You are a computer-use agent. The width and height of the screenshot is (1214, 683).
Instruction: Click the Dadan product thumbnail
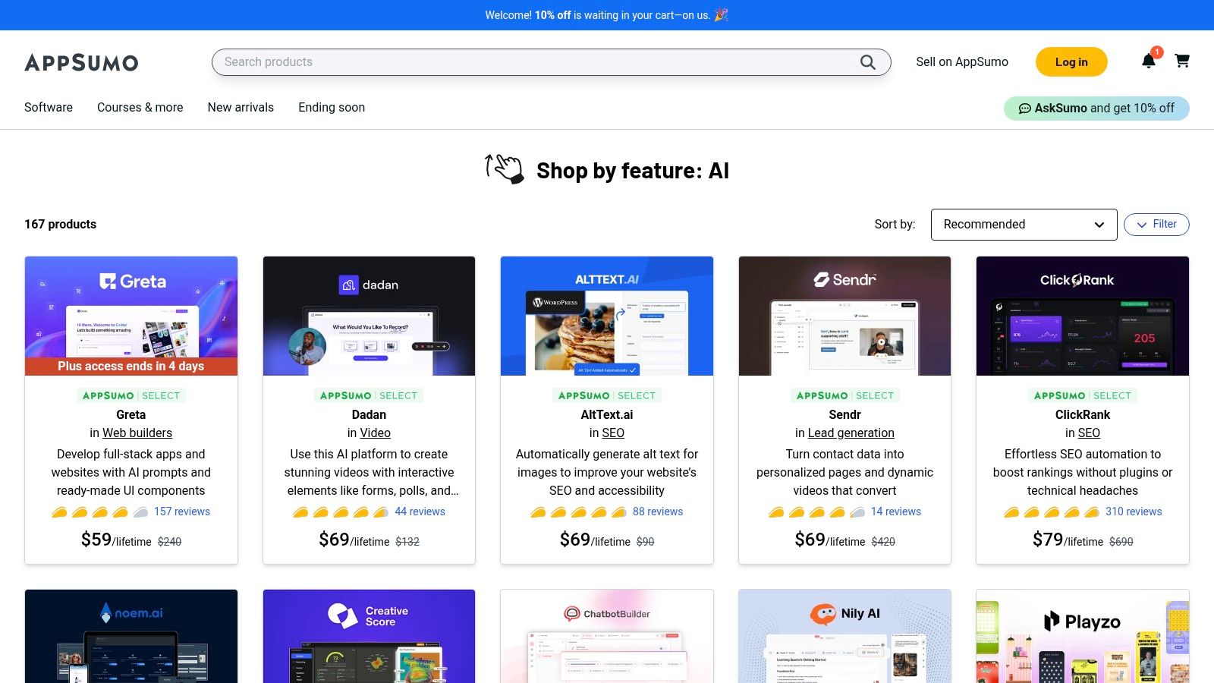point(369,316)
